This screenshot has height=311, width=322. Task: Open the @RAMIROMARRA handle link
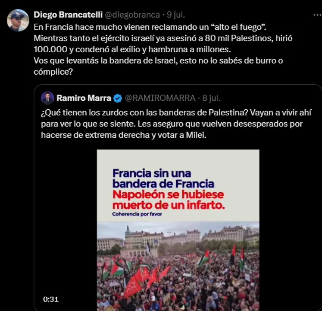(160, 98)
